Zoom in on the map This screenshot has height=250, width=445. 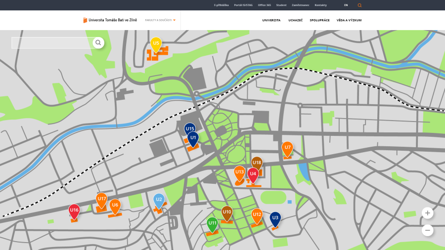pos(428,213)
